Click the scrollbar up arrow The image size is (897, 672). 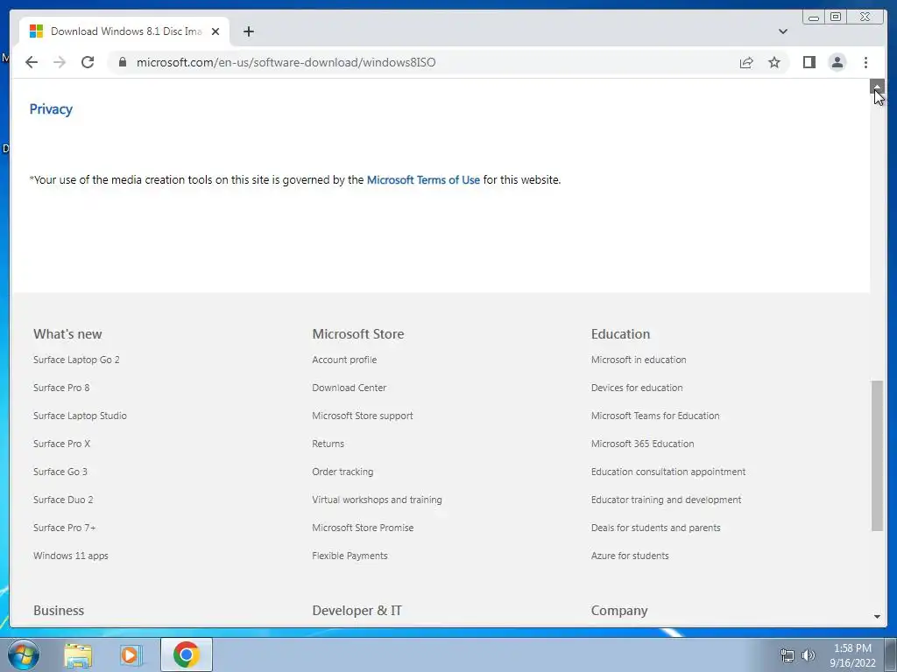coord(877,87)
